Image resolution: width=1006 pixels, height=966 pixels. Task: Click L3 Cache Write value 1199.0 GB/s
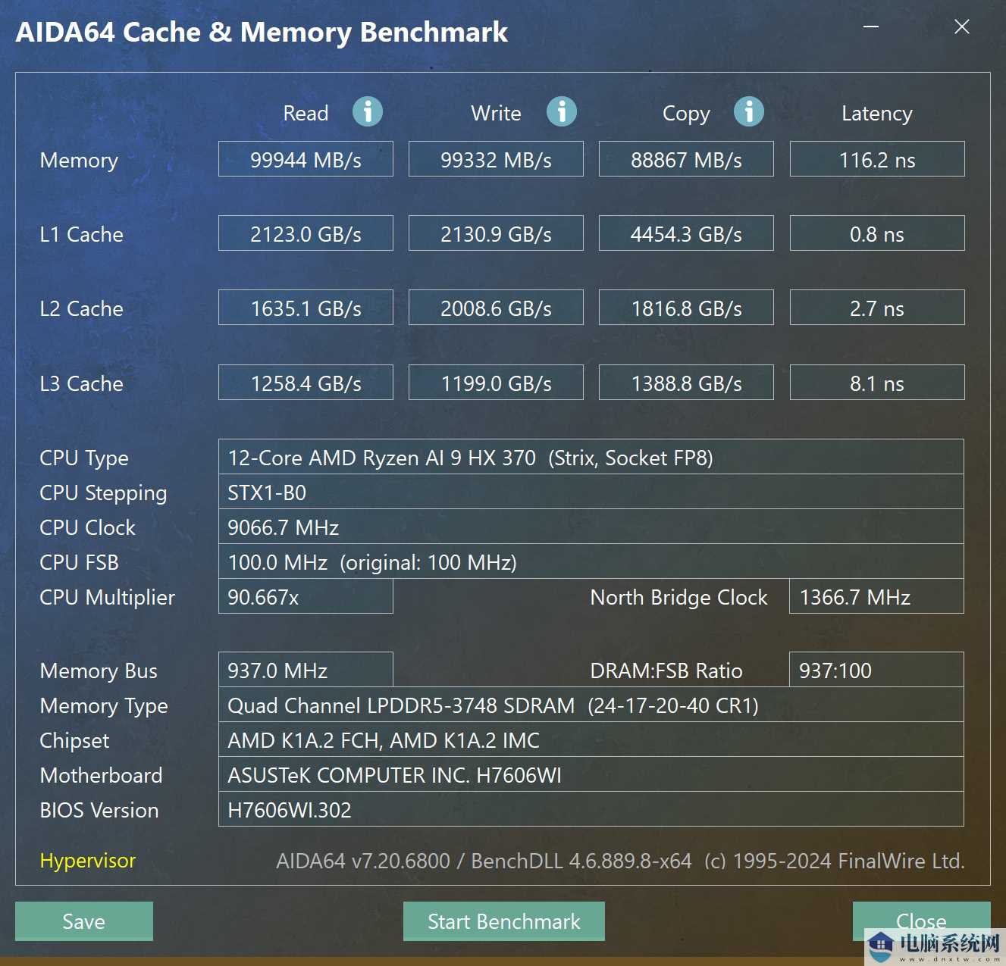click(496, 383)
